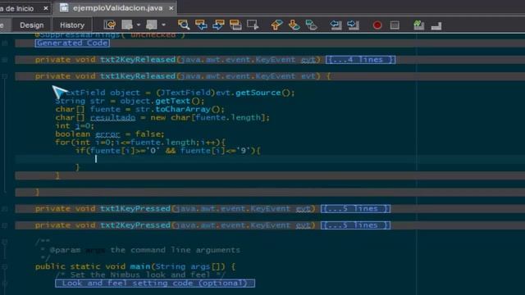The height and width of the screenshot is (295, 525).
Task: Click Shift Line Left icon
Action: (336, 25)
